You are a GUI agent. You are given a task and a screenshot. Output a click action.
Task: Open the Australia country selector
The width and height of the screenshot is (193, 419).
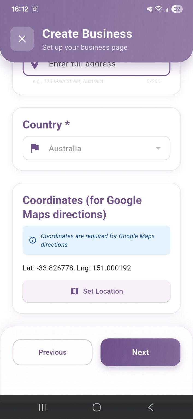click(x=96, y=148)
